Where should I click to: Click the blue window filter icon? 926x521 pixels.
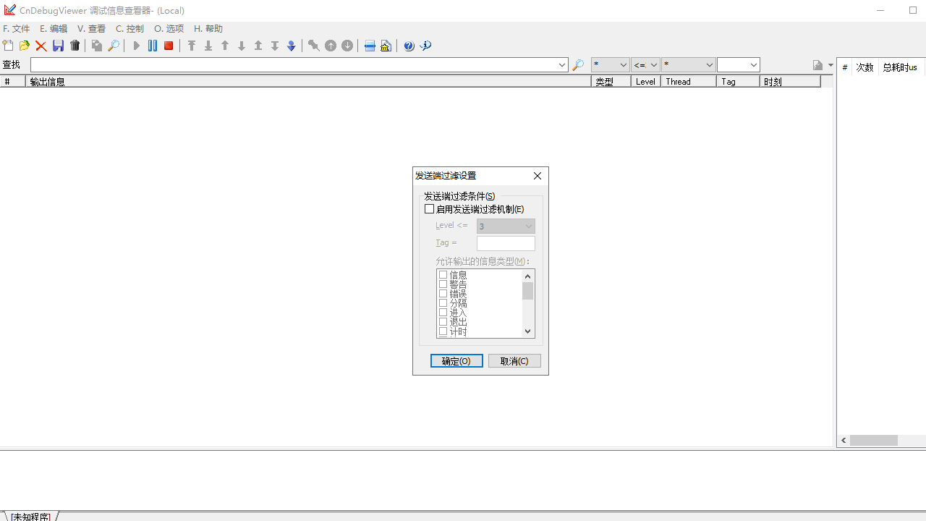[x=370, y=46]
